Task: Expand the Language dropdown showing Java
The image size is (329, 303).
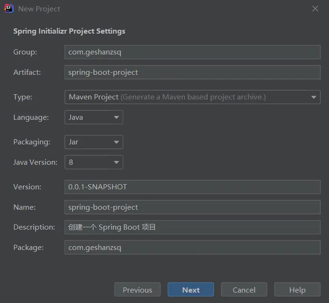Action: pyautogui.click(x=94, y=117)
